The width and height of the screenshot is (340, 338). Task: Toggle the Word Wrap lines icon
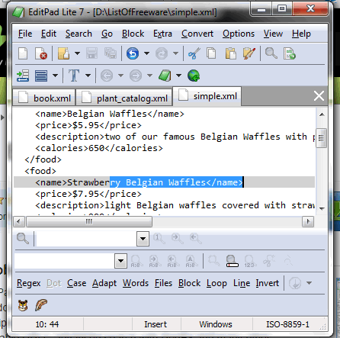(x=41, y=76)
